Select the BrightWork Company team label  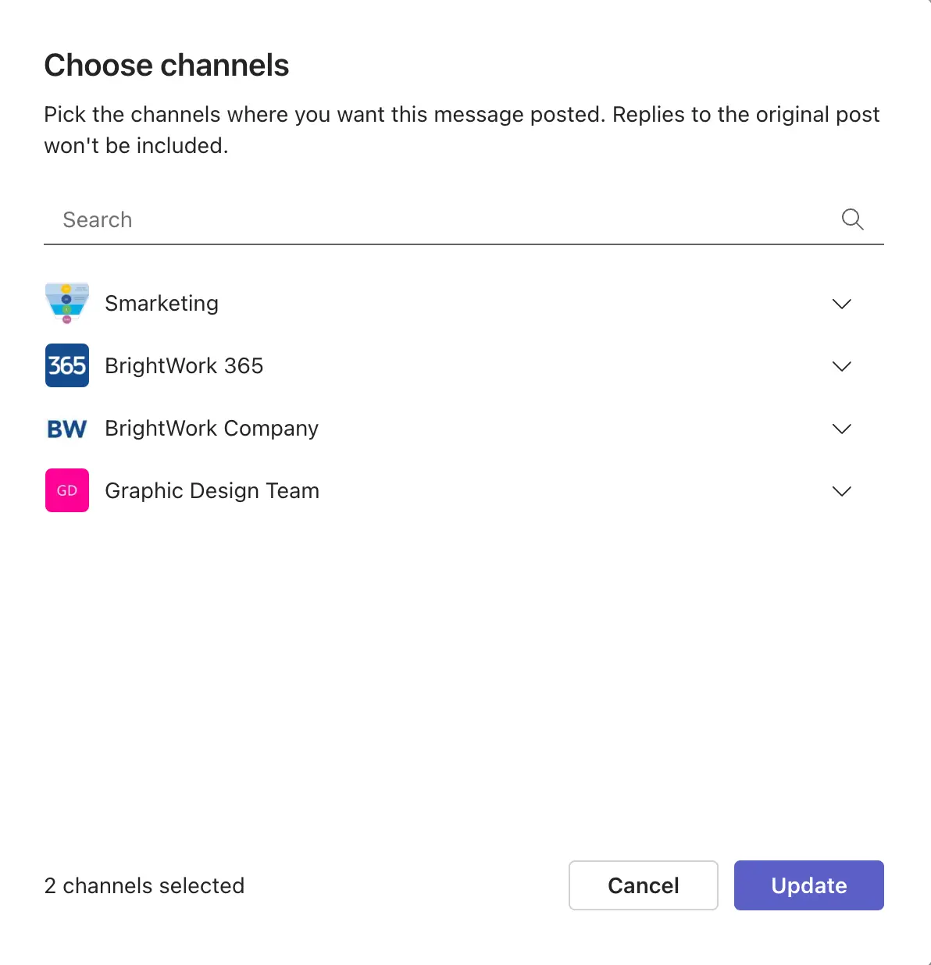tap(212, 428)
